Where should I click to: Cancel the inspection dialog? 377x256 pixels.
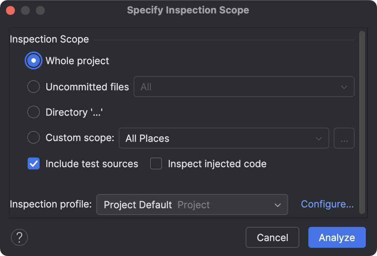[x=272, y=237]
